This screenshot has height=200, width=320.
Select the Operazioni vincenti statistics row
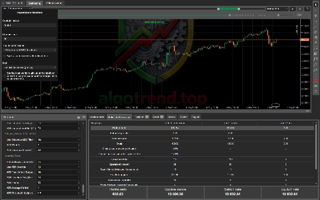tap(202, 164)
